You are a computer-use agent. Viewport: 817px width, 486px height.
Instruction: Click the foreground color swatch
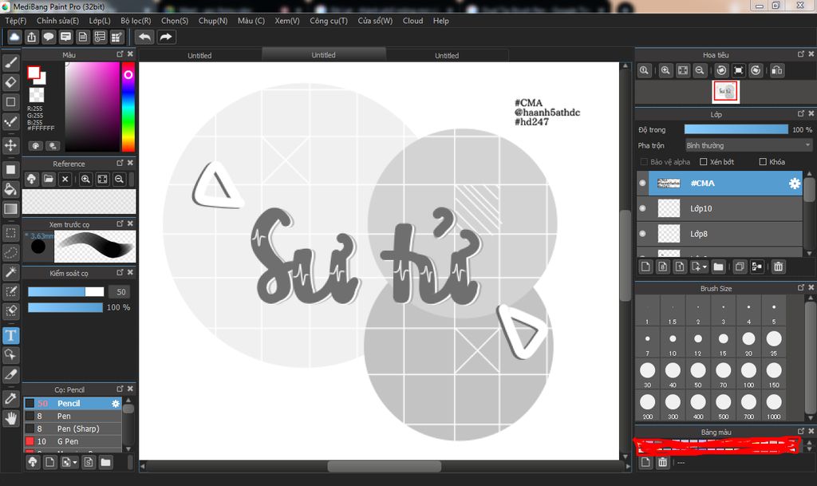coord(34,73)
